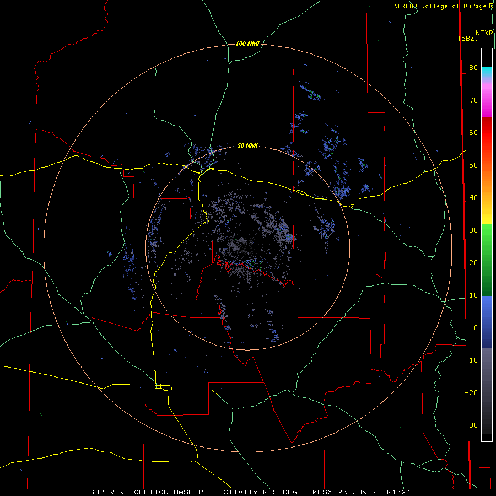Screen dimensions: 496x496
Task: Click the 30 value on dBZ scale
Action: (473, 230)
